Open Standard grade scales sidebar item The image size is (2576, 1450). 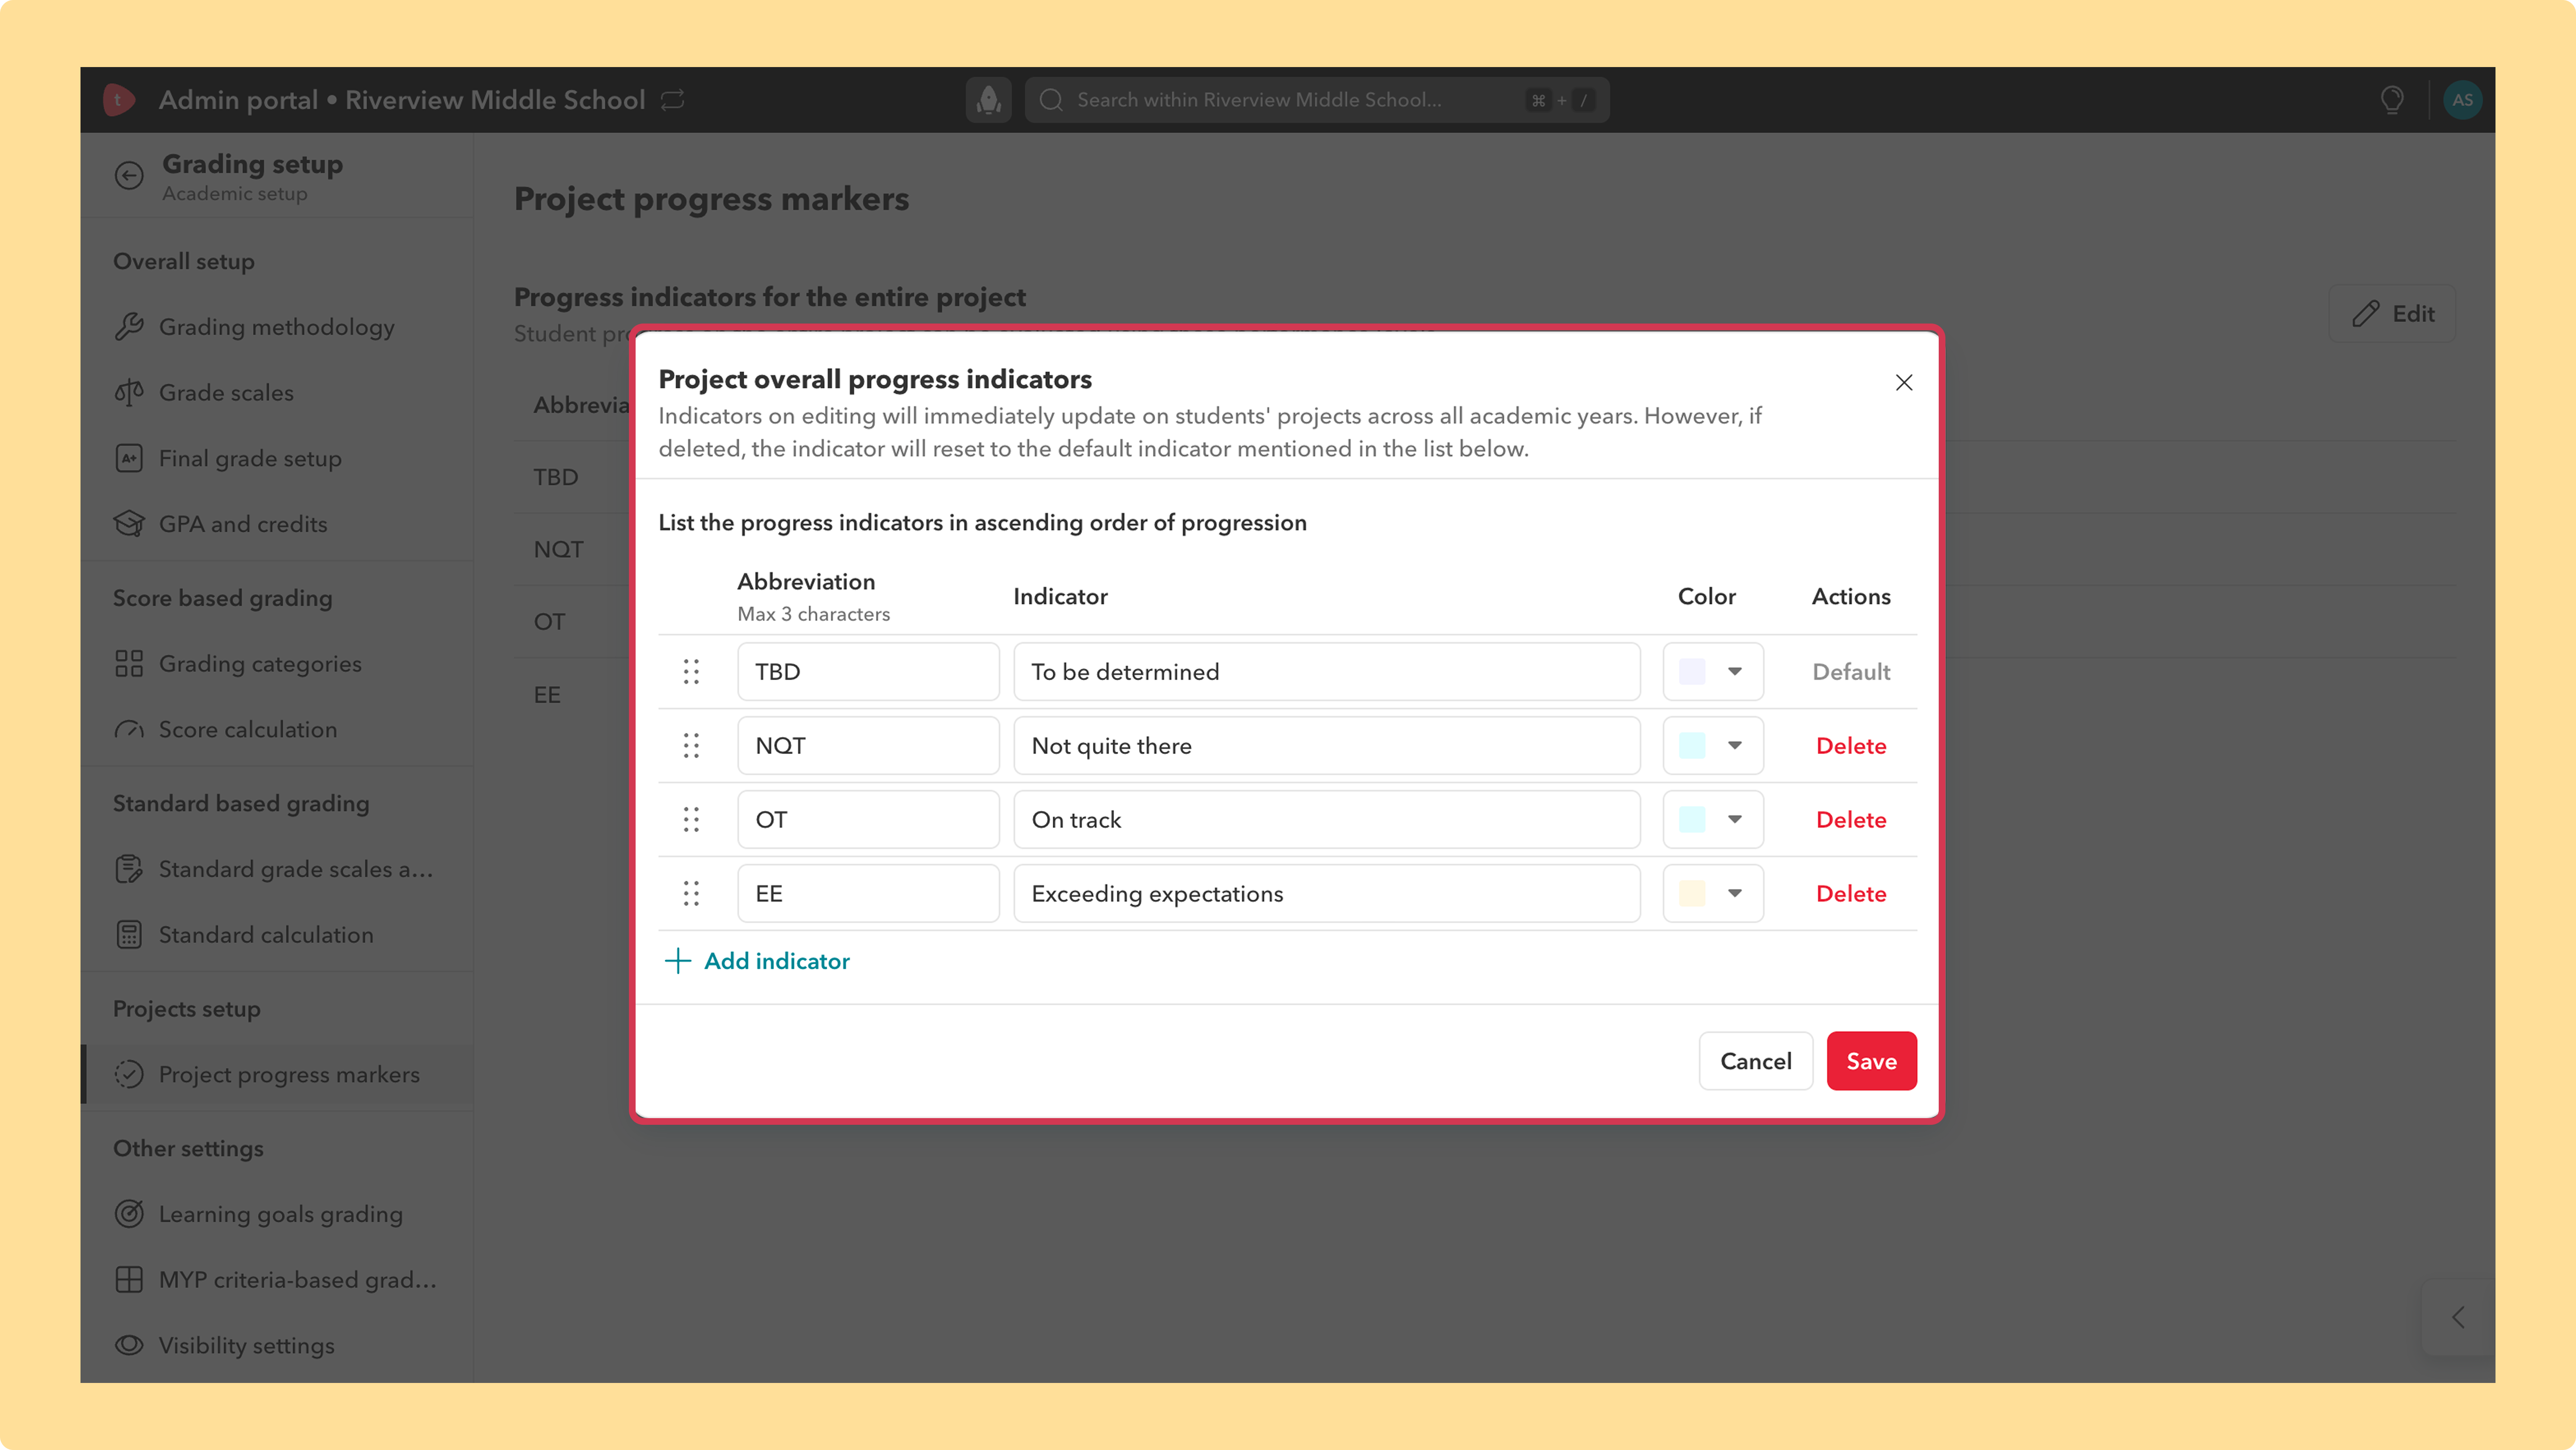click(x=277, y=870)
